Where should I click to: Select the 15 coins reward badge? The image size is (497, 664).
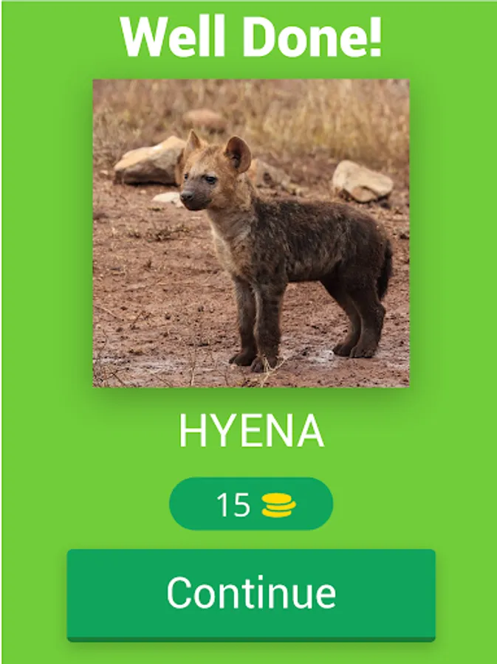pos(251,503)
